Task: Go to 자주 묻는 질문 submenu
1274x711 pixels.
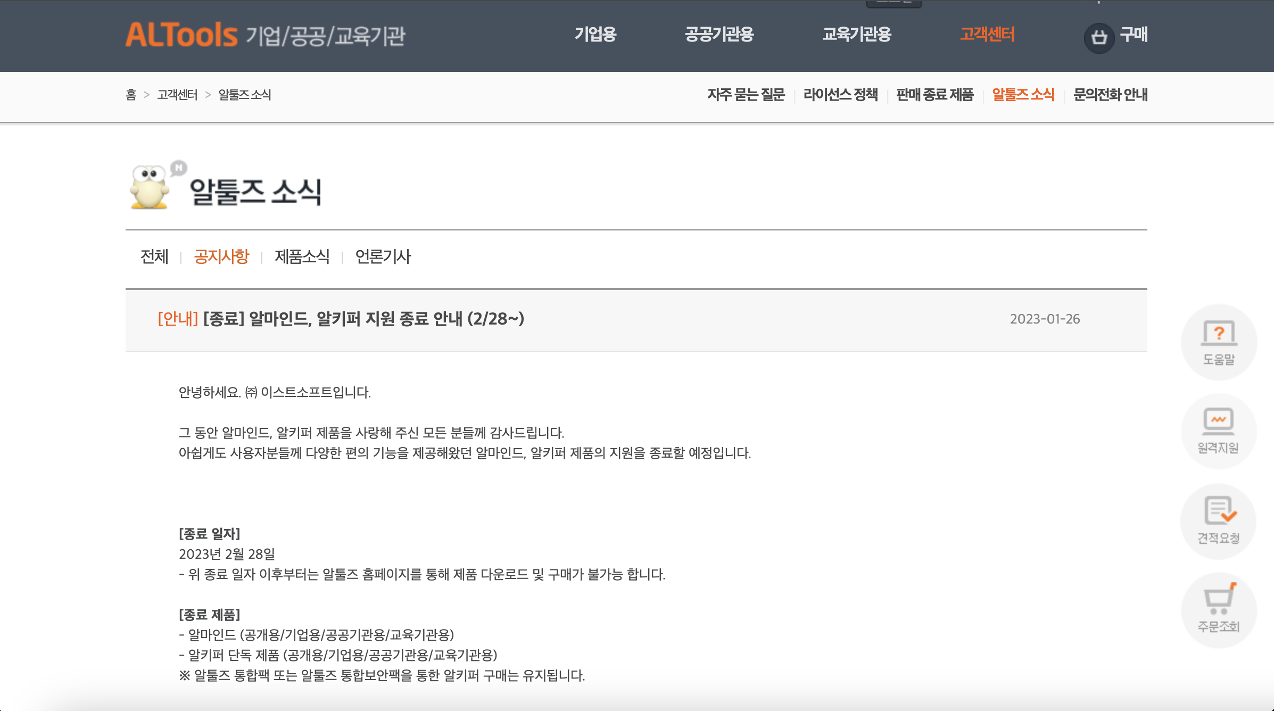Action: pyautogui.click(x=746, y=95)
